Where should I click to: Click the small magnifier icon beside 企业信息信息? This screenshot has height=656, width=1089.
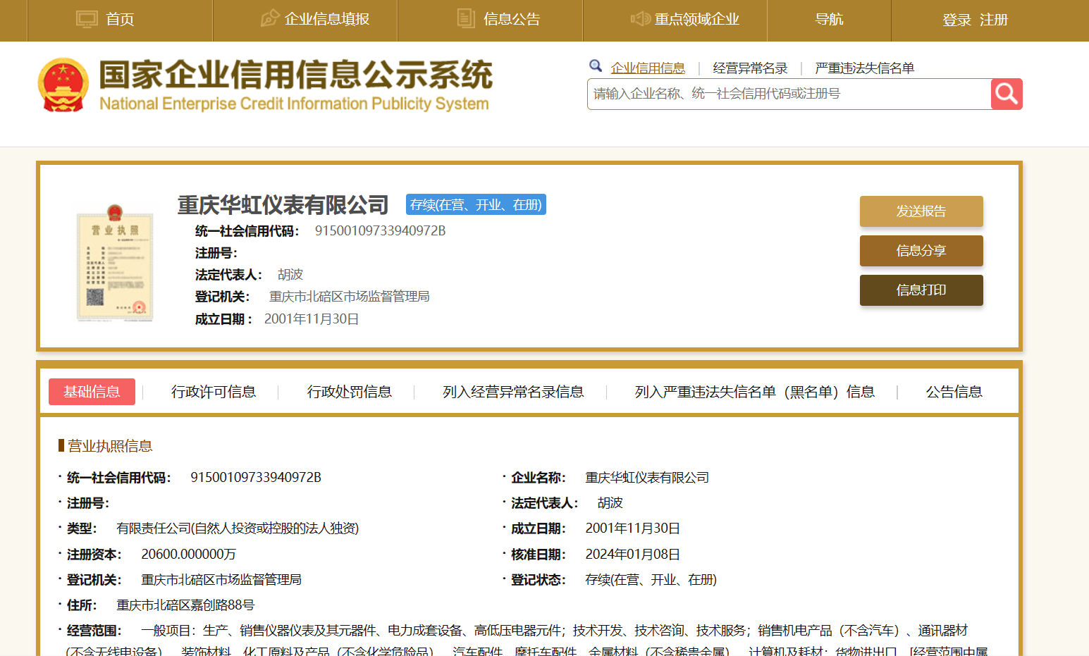click(596, 66)
